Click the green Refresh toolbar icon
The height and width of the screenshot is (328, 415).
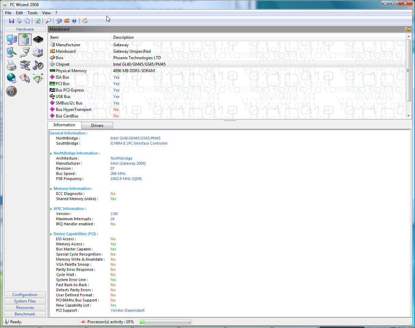point(38,21)
